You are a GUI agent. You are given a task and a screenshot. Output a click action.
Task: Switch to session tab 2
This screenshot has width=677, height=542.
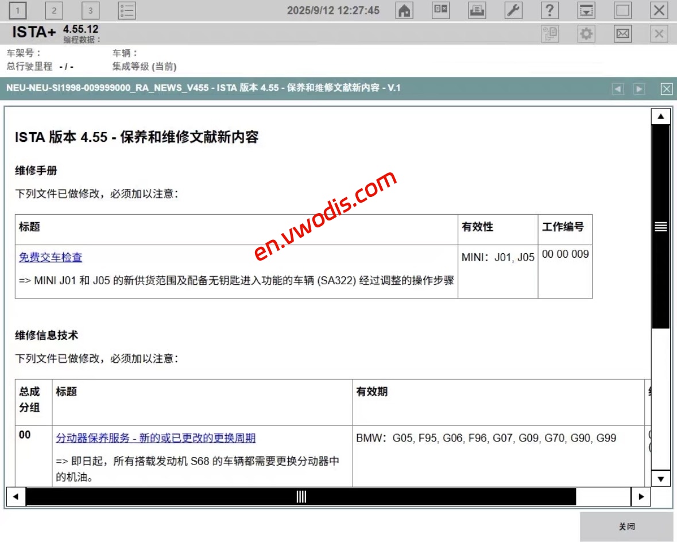54,10
